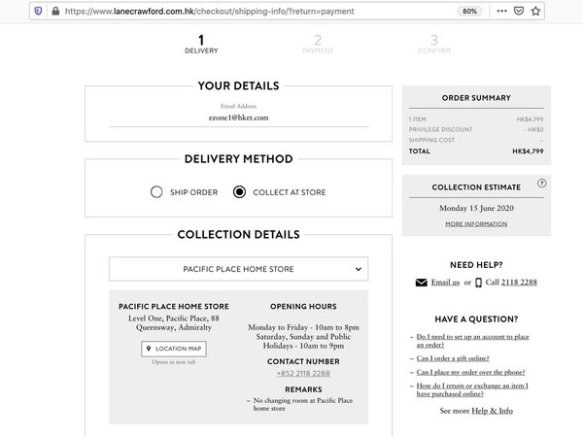Click the email address input field
583x437 pixels.
point(238,118)
